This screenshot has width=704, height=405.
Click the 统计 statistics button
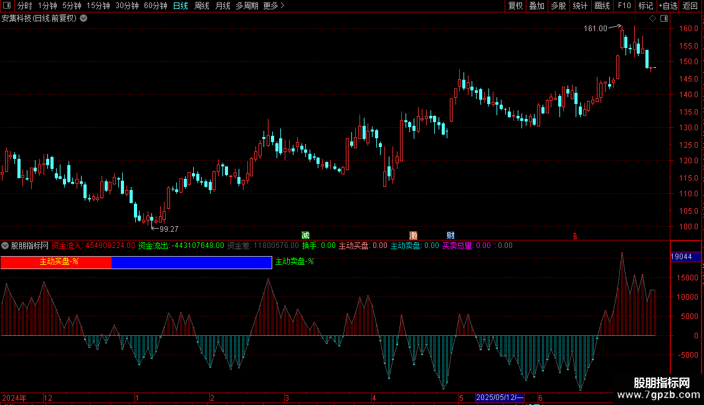pos(580,6)
